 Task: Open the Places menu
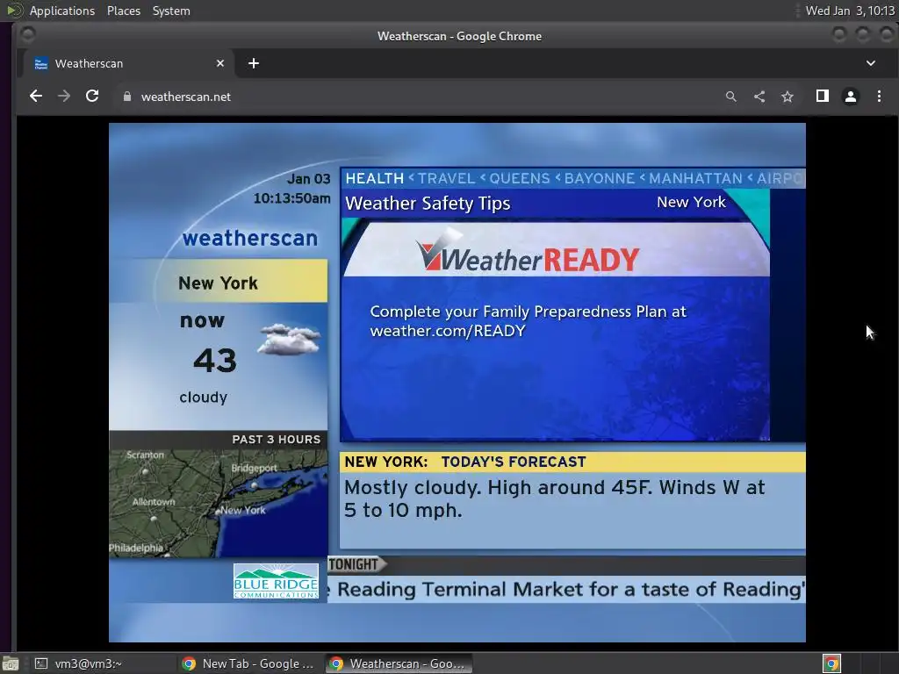pyautogui.click(x=123, y=11)
